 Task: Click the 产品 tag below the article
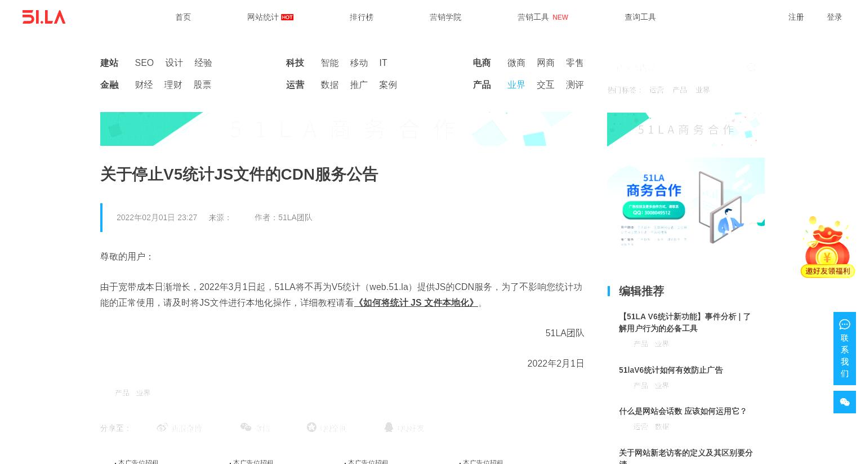click(122, 392)
